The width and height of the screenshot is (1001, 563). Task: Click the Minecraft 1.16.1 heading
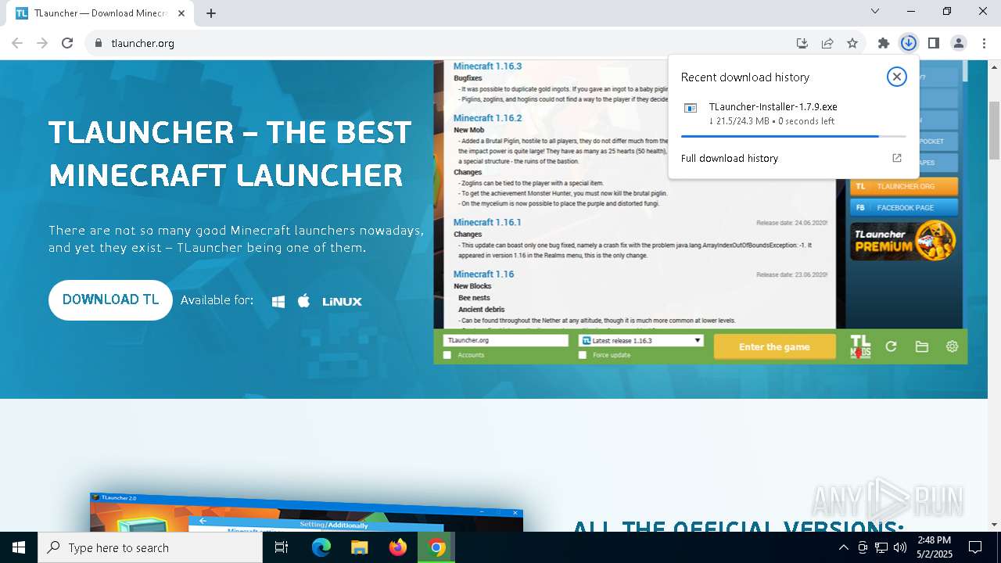(487, 223)
